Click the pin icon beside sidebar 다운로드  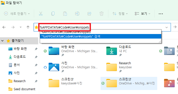point(36,57)
